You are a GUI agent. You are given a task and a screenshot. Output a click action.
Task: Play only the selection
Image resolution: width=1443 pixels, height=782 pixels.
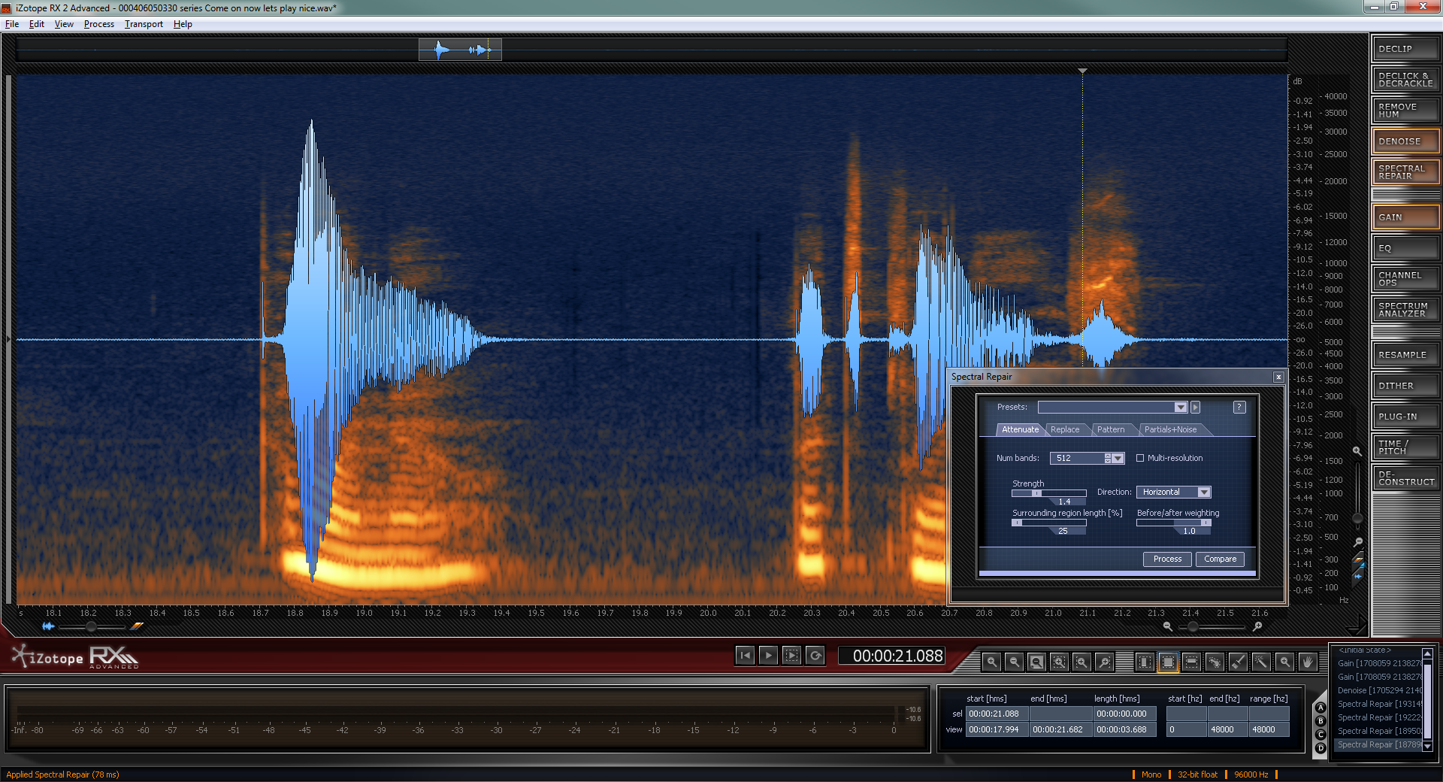(x=791, y=656)
